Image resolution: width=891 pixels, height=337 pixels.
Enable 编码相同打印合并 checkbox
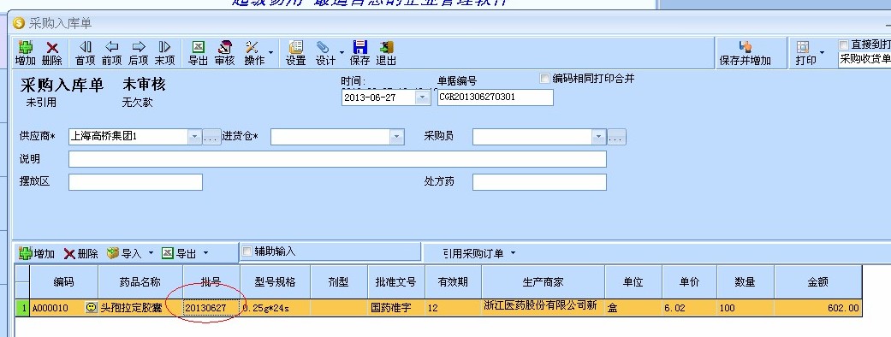[545, 79]
